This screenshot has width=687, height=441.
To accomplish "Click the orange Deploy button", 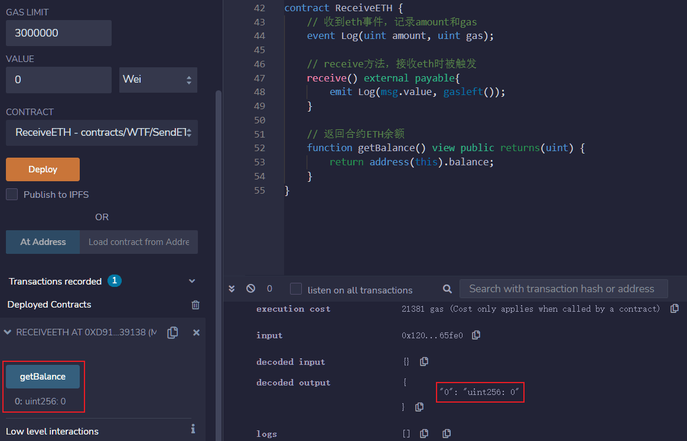I will point(43,169).
